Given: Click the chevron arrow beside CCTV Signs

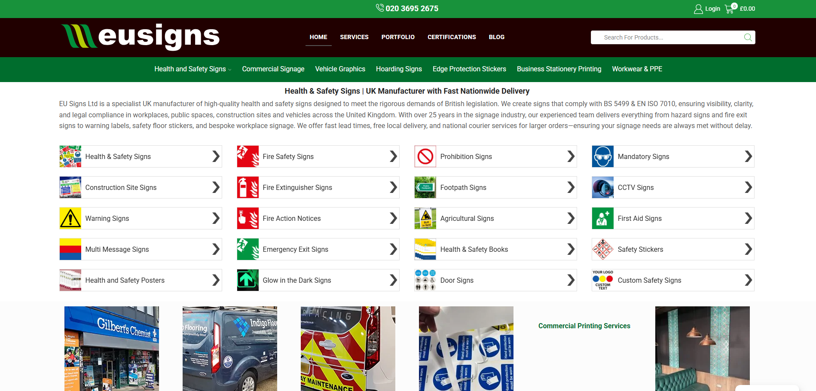Looking at the screenshot, I should [748, 187].
